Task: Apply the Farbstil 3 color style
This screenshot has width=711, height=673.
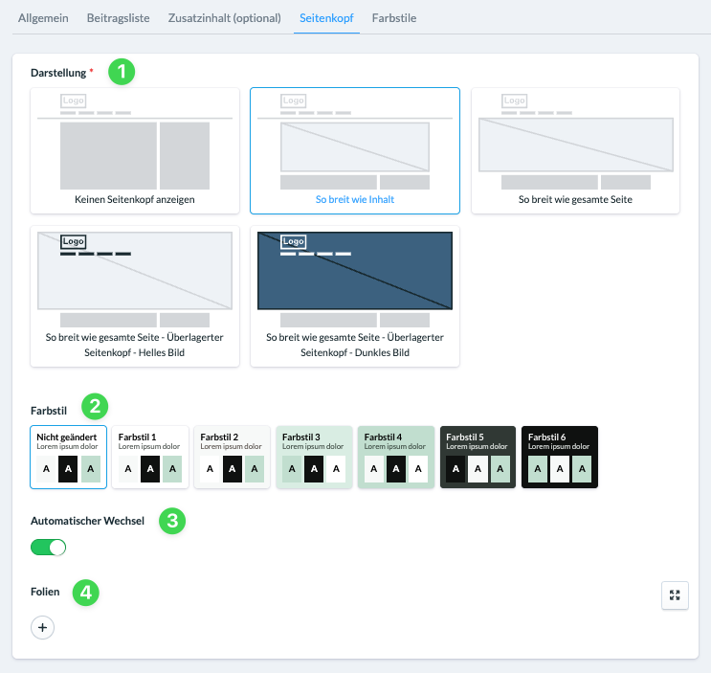Action: [x=314, y=458]
